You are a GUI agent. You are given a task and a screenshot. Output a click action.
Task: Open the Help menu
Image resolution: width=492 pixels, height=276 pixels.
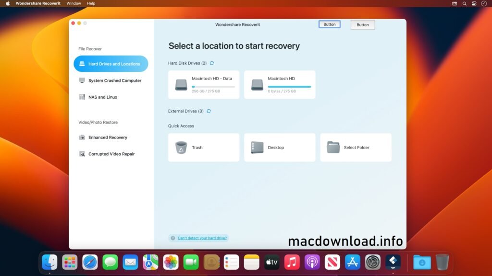(91, 3)
